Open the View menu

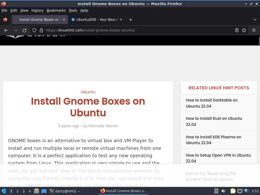point(24,10)
